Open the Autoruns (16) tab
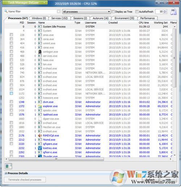Viewport: 181px width, 187px height. tap(101, 18)
